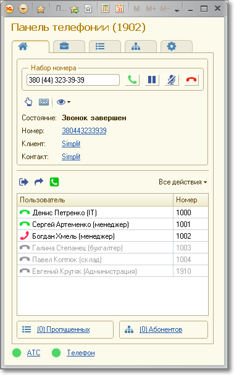Switch to the home tab
234x375 pixels.
pyautogui.click(x=30, y=46)
